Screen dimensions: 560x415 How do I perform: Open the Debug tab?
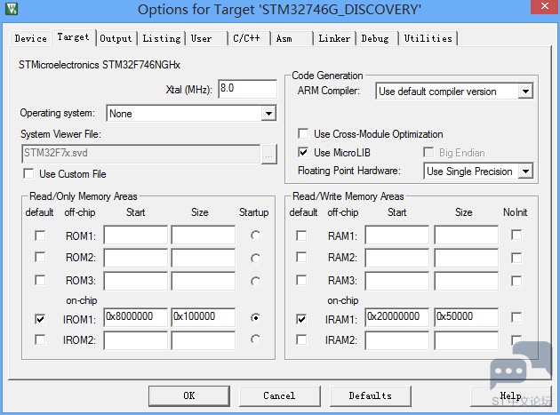click(375, 38)
